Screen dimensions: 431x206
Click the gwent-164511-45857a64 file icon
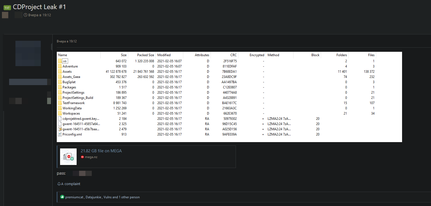(60, 124)
